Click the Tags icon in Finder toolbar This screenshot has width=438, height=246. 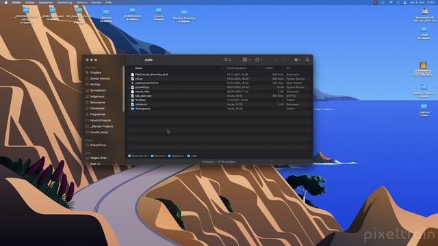(x=283, y=59)
